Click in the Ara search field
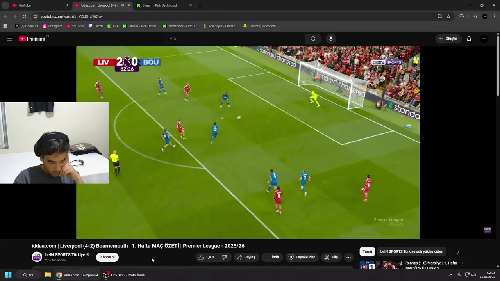This screenshot has height=281, width=500. [235, 39]
